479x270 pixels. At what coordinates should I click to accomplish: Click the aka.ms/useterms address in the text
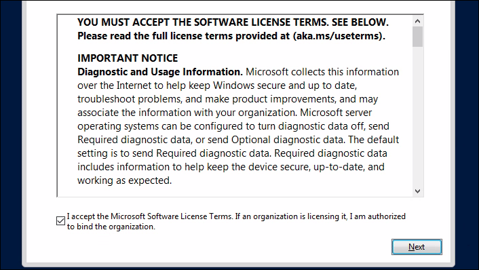point(337,36)
